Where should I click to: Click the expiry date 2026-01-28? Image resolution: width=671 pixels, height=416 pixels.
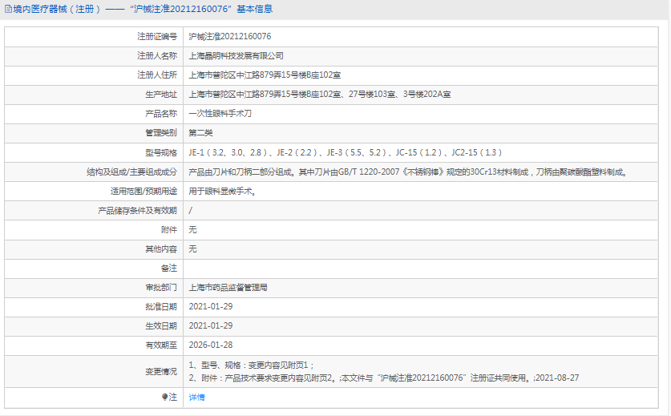coord(210,345)
